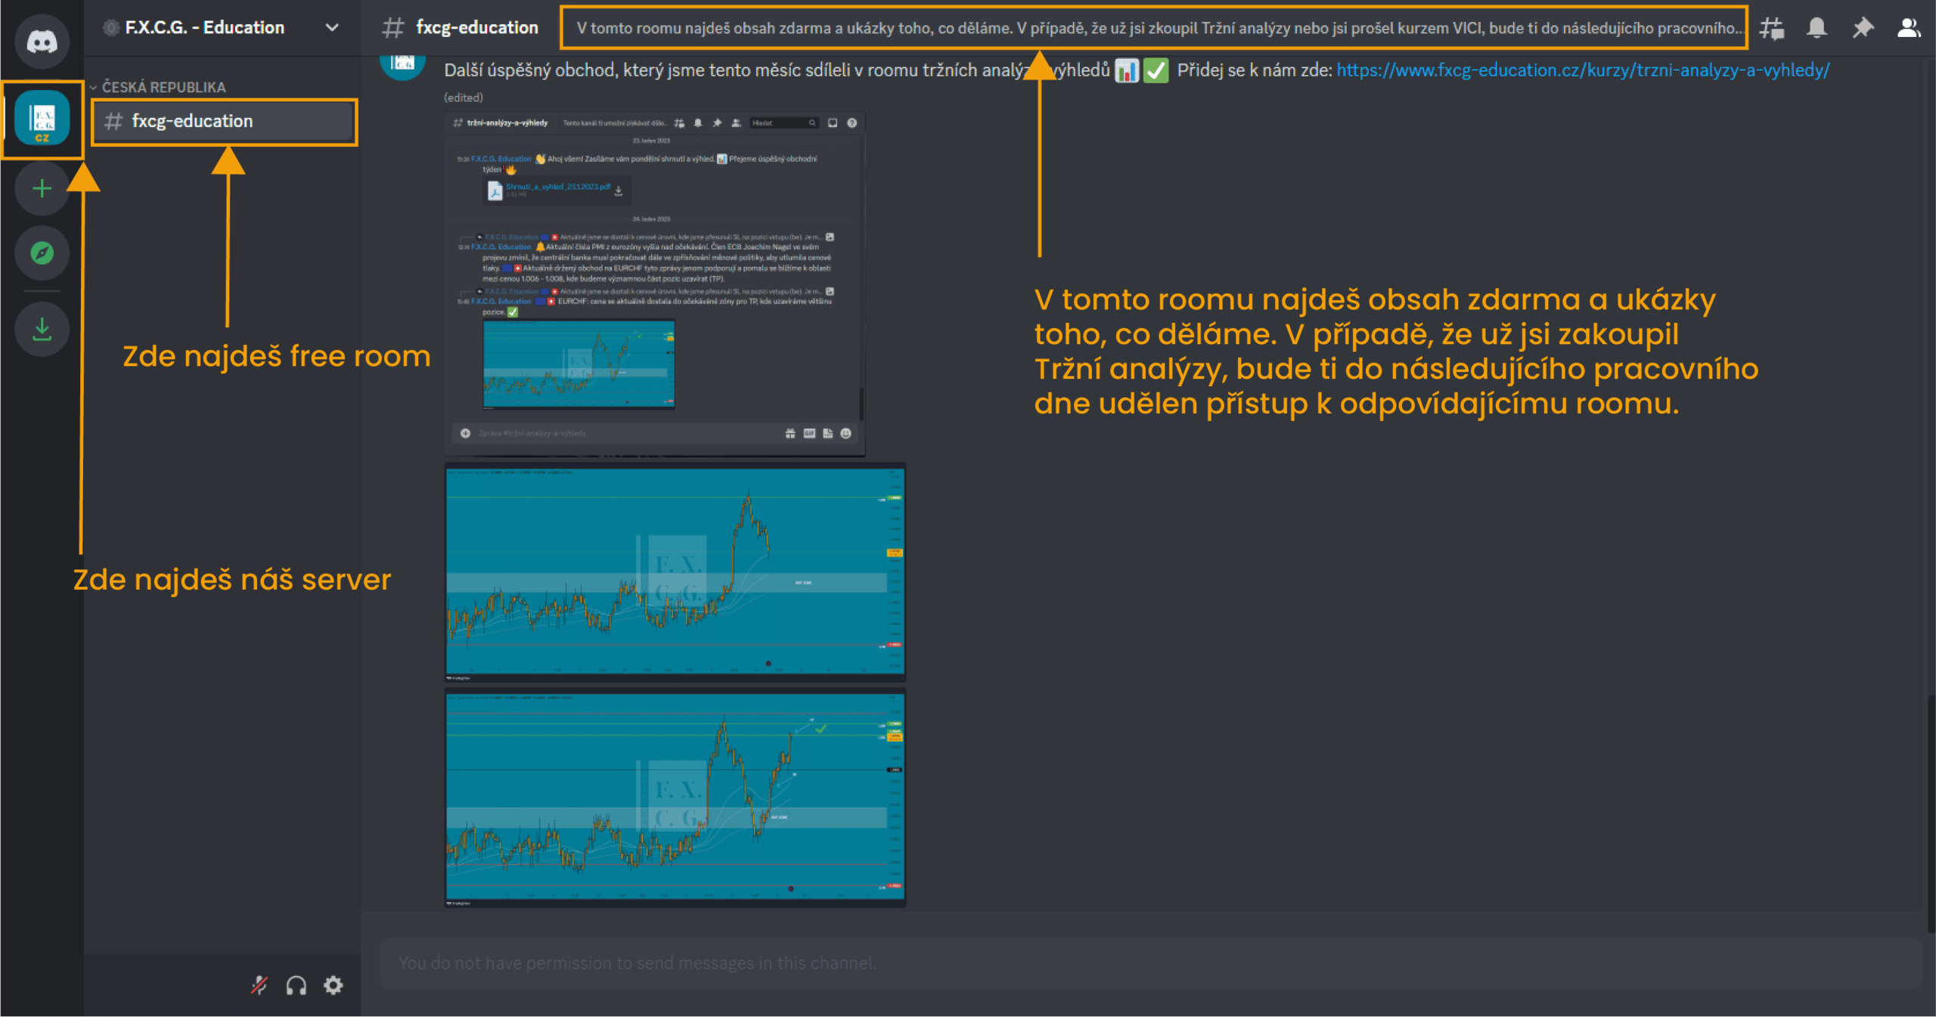
Task: Open Discord home direct messages icon
Action: click(x=42, y=41)
